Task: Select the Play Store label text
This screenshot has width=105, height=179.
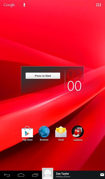Action: 27,140
